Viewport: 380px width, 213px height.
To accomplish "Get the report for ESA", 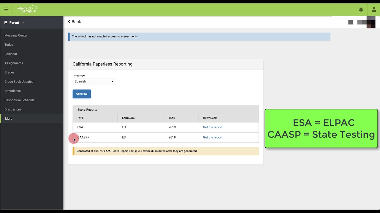I will tap(213, 127).
